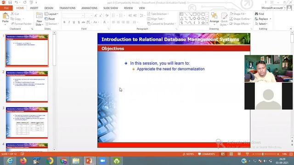Open the Text Direction dropdown
The image size is (294, 165).
click(x=158, y=14)
